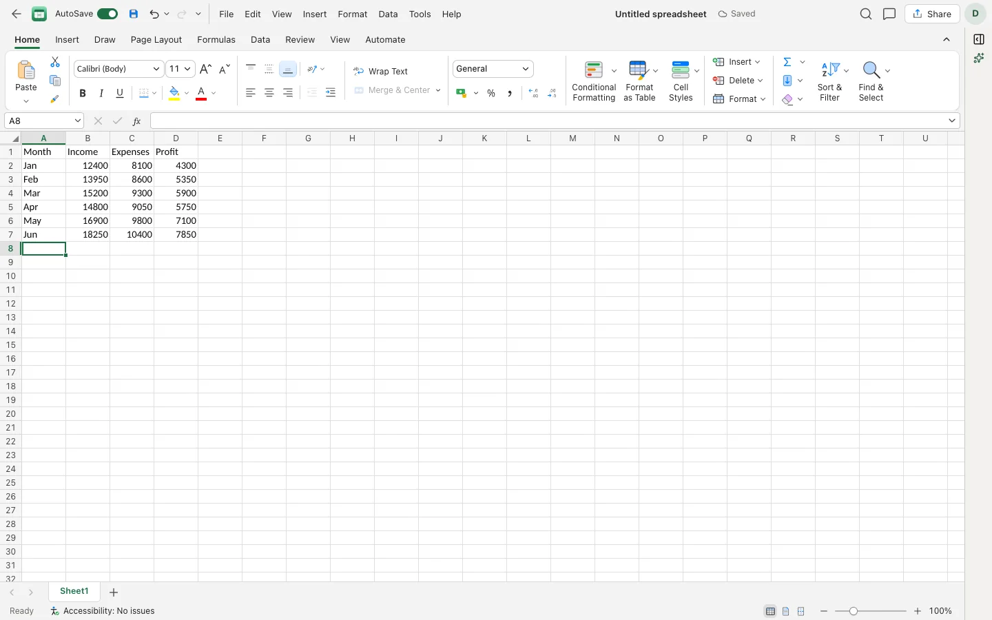Expand the Name Box A8 dropdown

click(x=78, y=121)
